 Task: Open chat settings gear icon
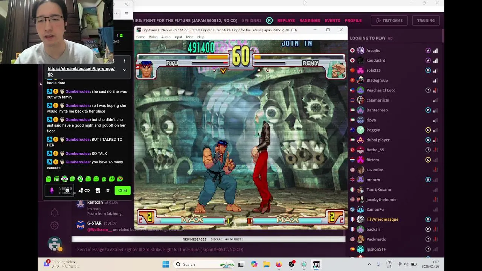108,190
